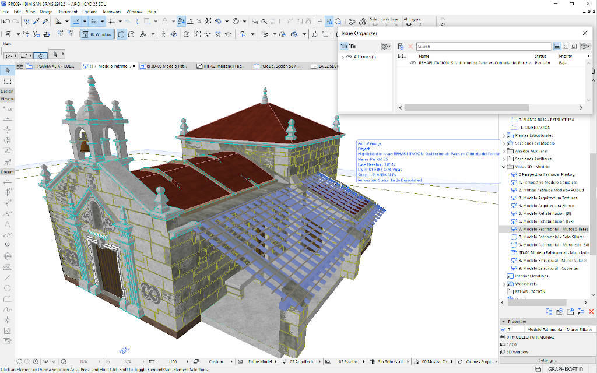Screen dimensions: 597x373
Task: Select the Marquee tool in the toolbox
Action: click(8, 80)
